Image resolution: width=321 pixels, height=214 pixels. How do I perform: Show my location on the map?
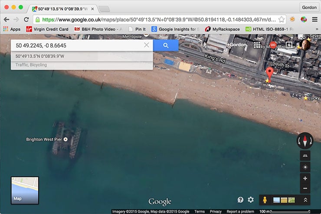coord(305,167)
